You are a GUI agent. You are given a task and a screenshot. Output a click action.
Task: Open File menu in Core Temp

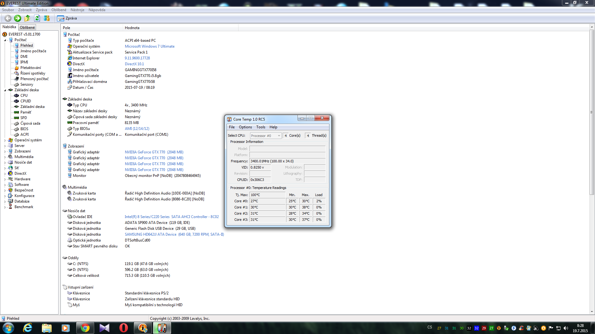(232, 127)
